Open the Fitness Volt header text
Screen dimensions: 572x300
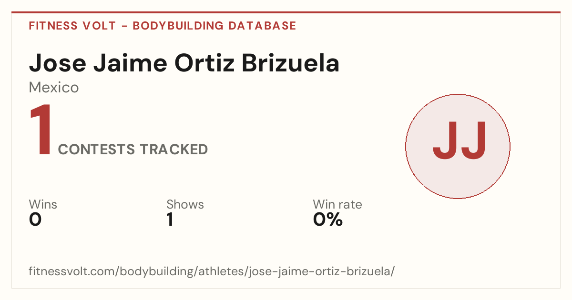click(x=72, y=26)
